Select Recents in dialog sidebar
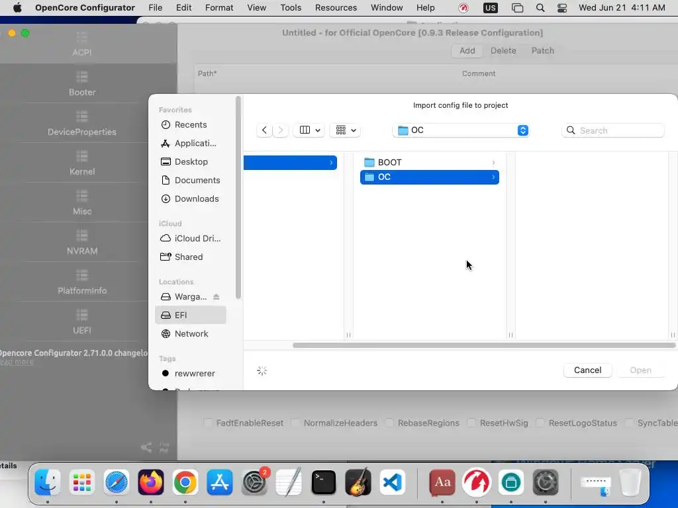The height and width of the screenshot is (508, 678). [190, 125]
